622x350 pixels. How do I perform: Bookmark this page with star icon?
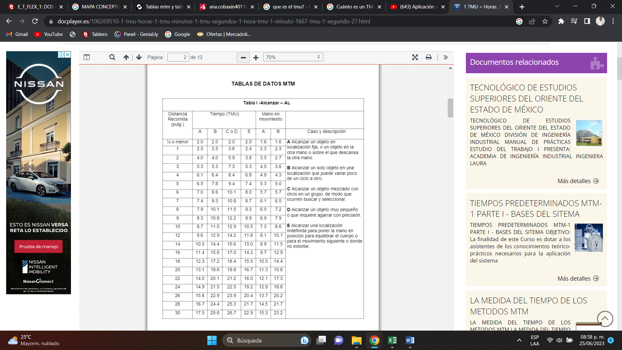tap(545, 21)
